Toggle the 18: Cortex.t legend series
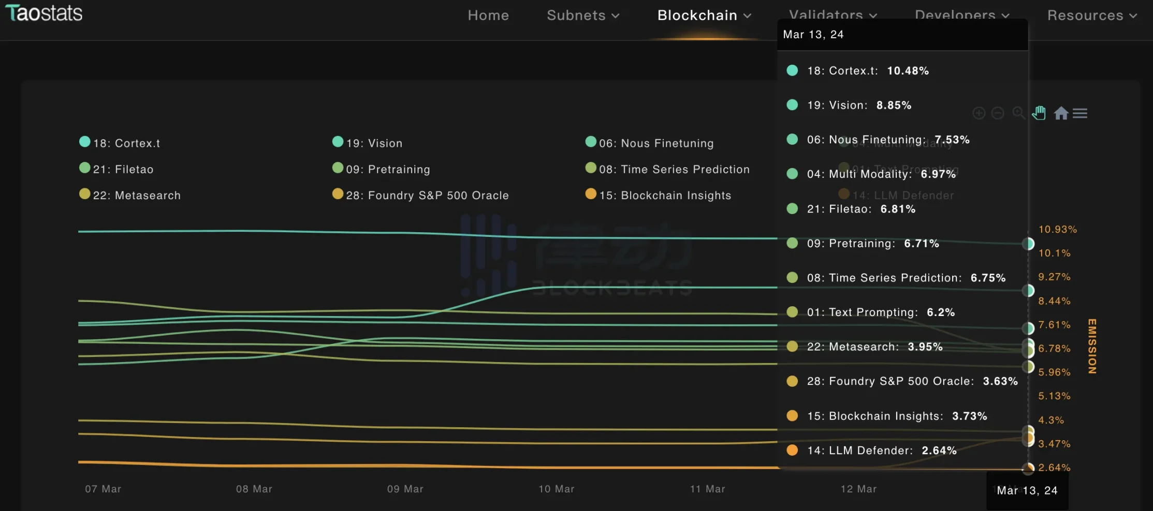This screenshot has width=1153, height=511. [126, 143]
